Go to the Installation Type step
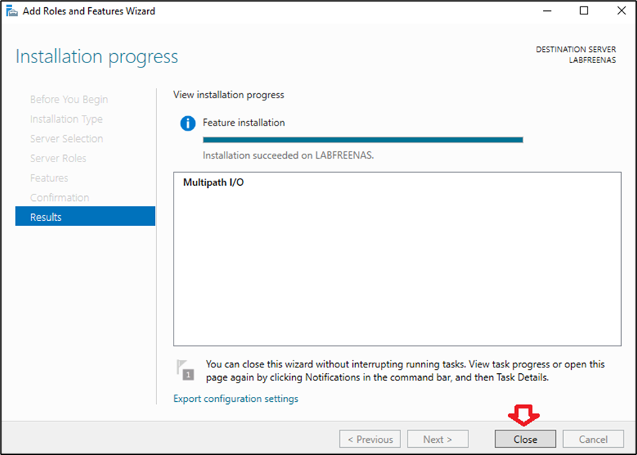The width and height of the screenshot is (637, 455). pos(66,119)
